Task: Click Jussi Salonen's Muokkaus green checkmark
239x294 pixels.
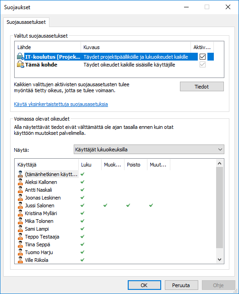Action: pyautogui.click(x=105, y=205)
